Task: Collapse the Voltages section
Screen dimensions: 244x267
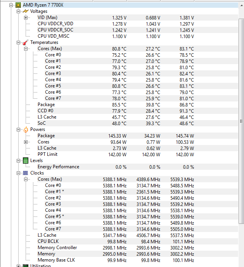Action: pos(18,11)
